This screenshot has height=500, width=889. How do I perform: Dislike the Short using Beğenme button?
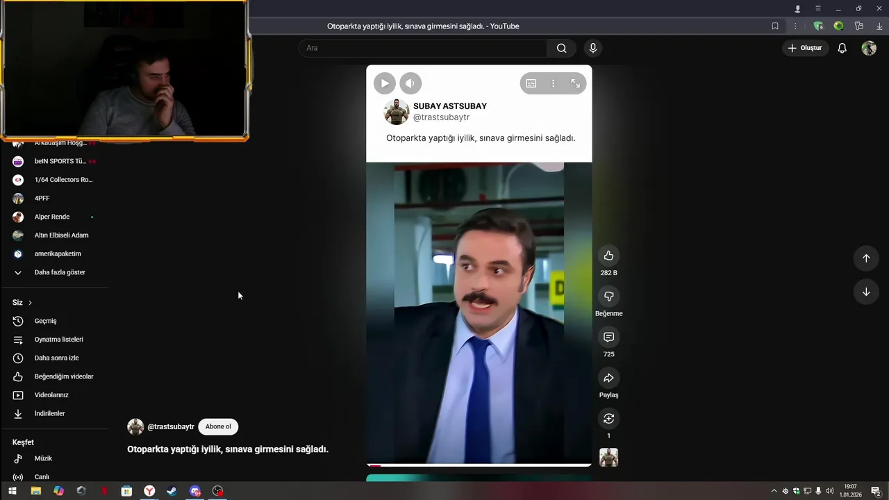pos(608,297)
